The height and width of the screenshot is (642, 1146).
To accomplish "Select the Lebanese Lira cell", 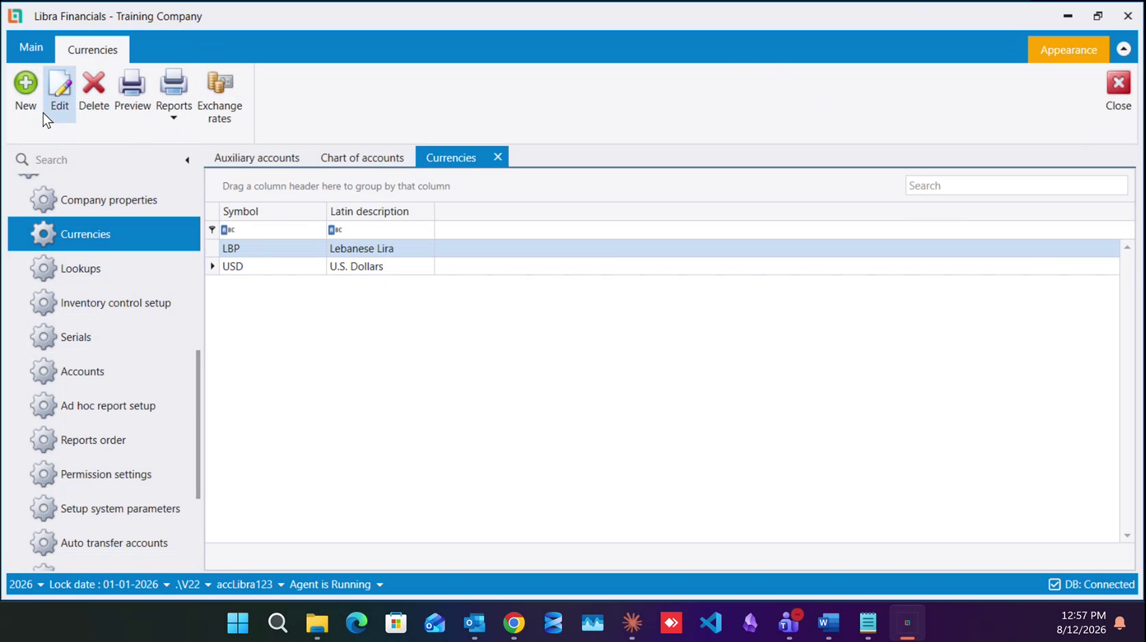I will (380, 249).
